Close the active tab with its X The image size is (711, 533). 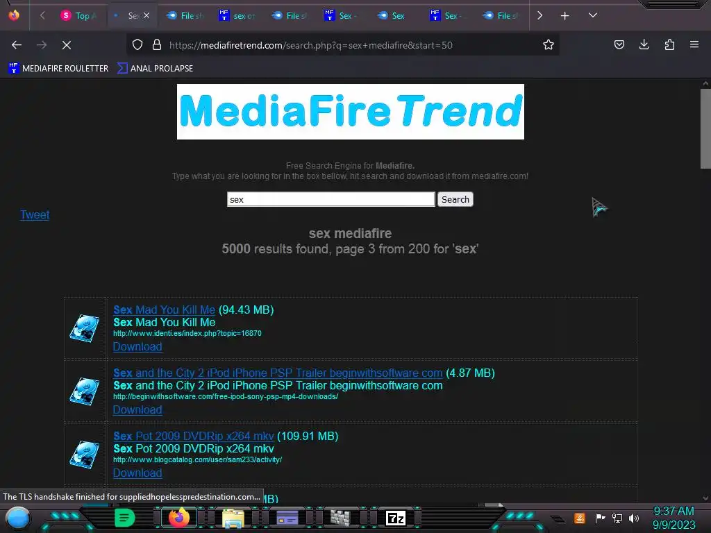pyautogui.click(x=147, y=15)
